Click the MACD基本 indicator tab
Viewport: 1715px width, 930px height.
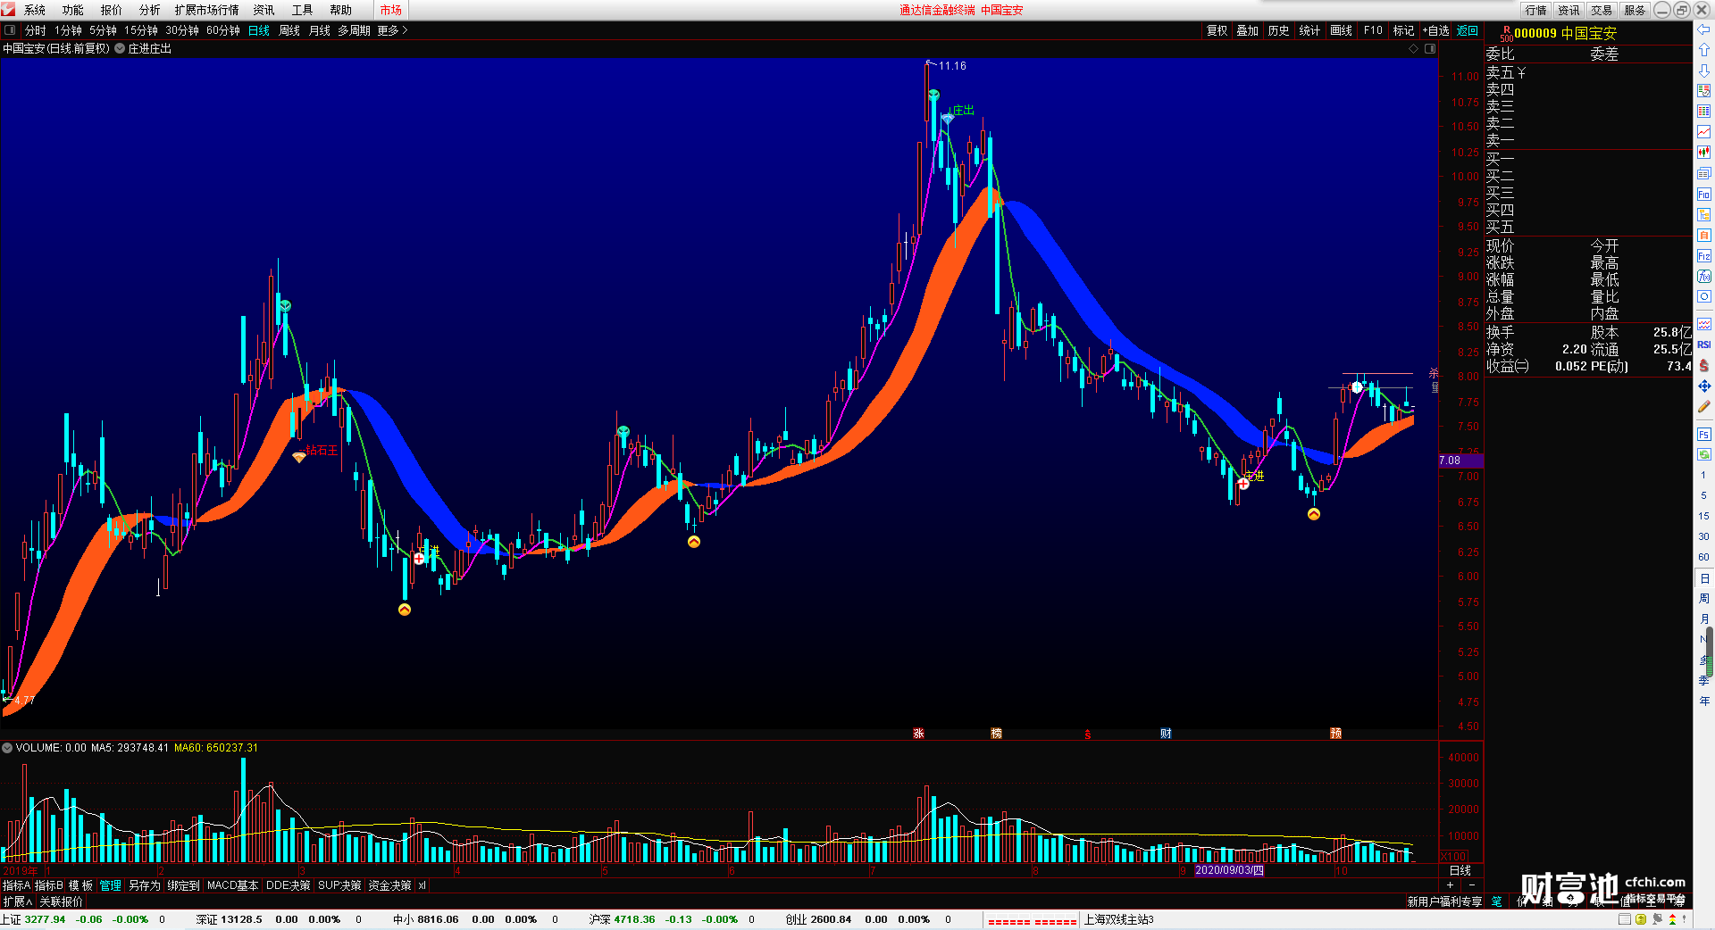pos(232,885)
